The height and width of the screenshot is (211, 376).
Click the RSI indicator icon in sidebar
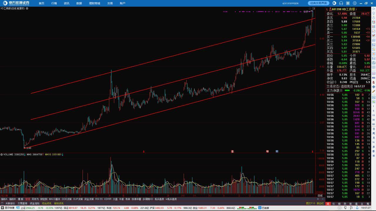374,78
